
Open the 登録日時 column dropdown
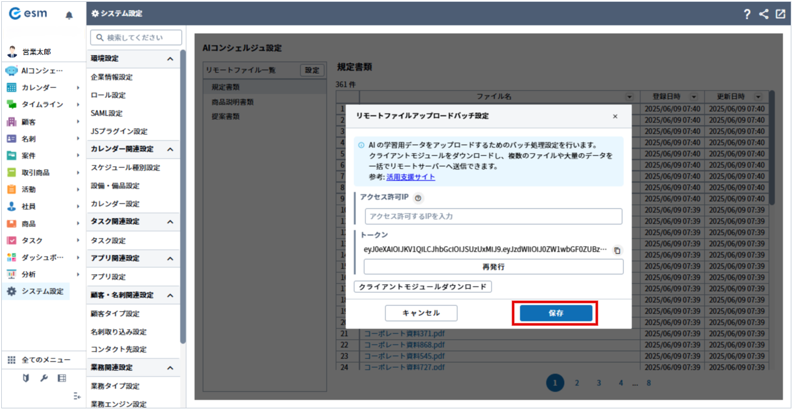pyautogui.click(x=693, y=97)
